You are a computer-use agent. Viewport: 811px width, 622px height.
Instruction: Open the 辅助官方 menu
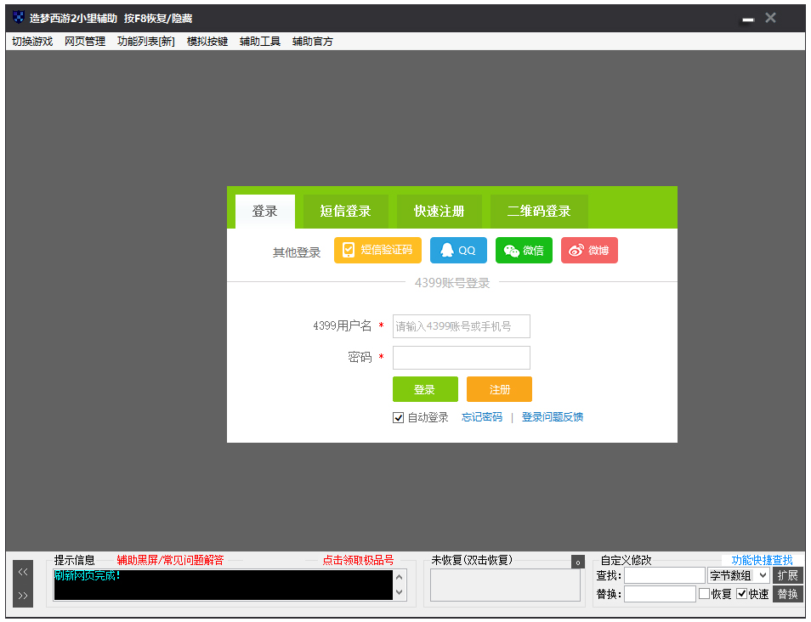pyautogui.click(x=312, y=42)
